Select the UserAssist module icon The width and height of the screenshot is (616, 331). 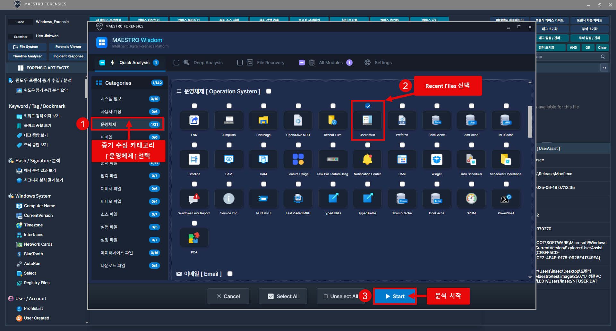point(367,120)
